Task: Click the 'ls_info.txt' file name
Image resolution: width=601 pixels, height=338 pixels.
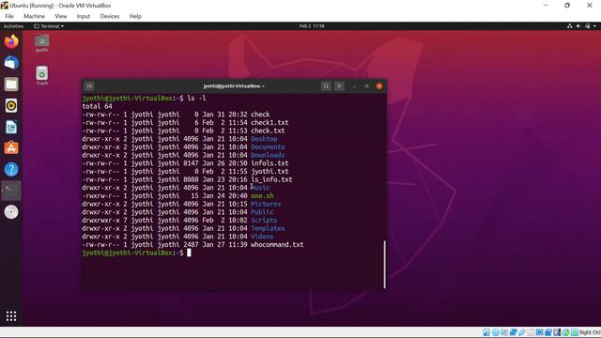Action: pyautogui.click(x=271, y=179)
